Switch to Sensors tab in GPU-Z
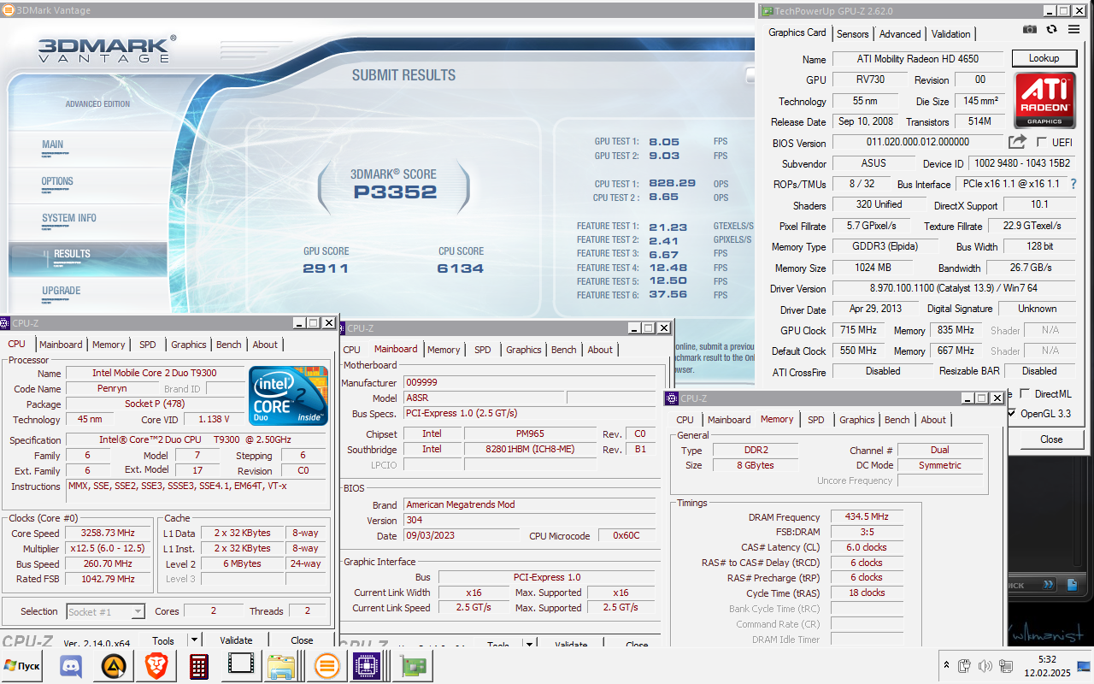Viewport: 1094px width, 684px height. (x=852, y=34)
